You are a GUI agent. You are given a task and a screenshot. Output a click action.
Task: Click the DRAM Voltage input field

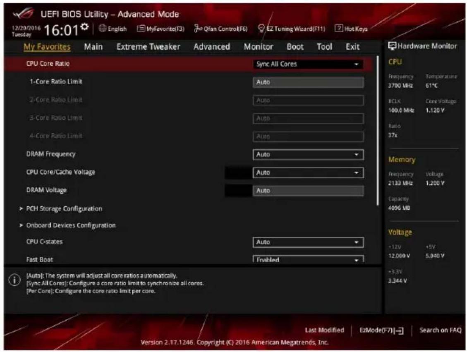[308, 191]
